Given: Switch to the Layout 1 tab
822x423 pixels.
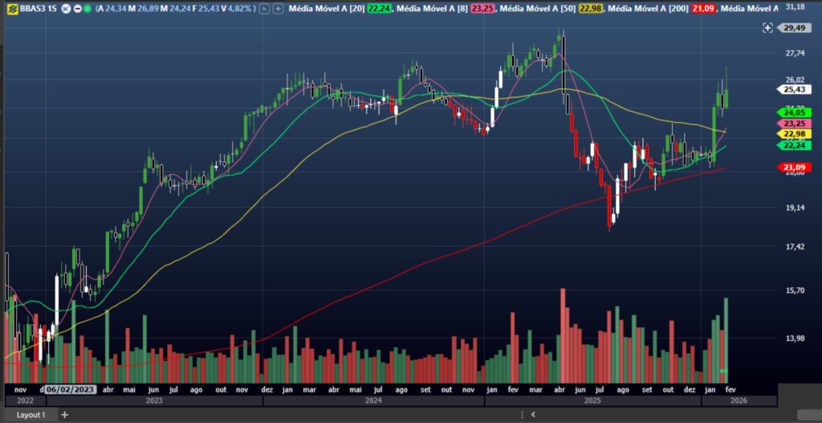Looking at the screenshot, I should (31, 415).
